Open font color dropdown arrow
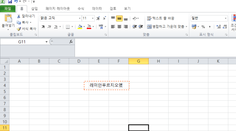This screenshot has height=131, width=236. [93, 27]
